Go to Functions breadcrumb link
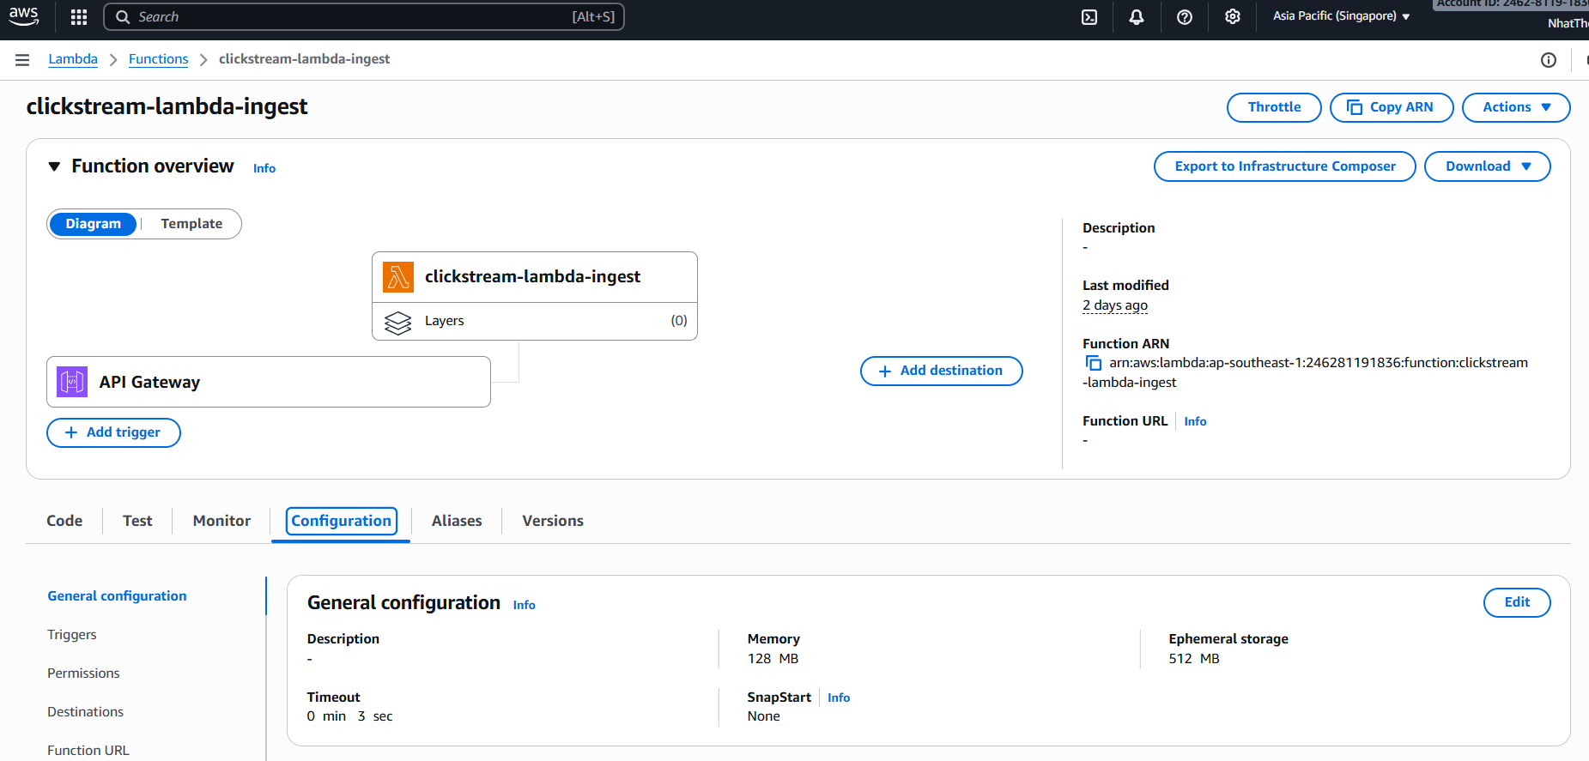 158,59
